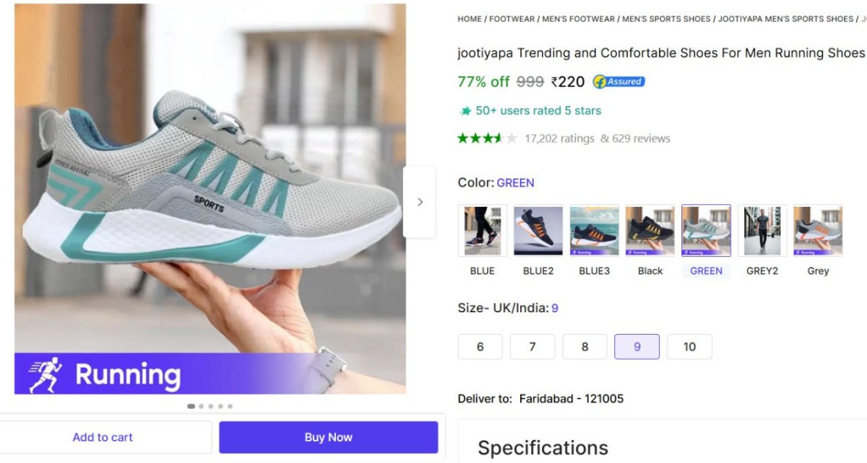Pick the BLUE3 shoe color option

pyautogui.click(x=594, y=231)
